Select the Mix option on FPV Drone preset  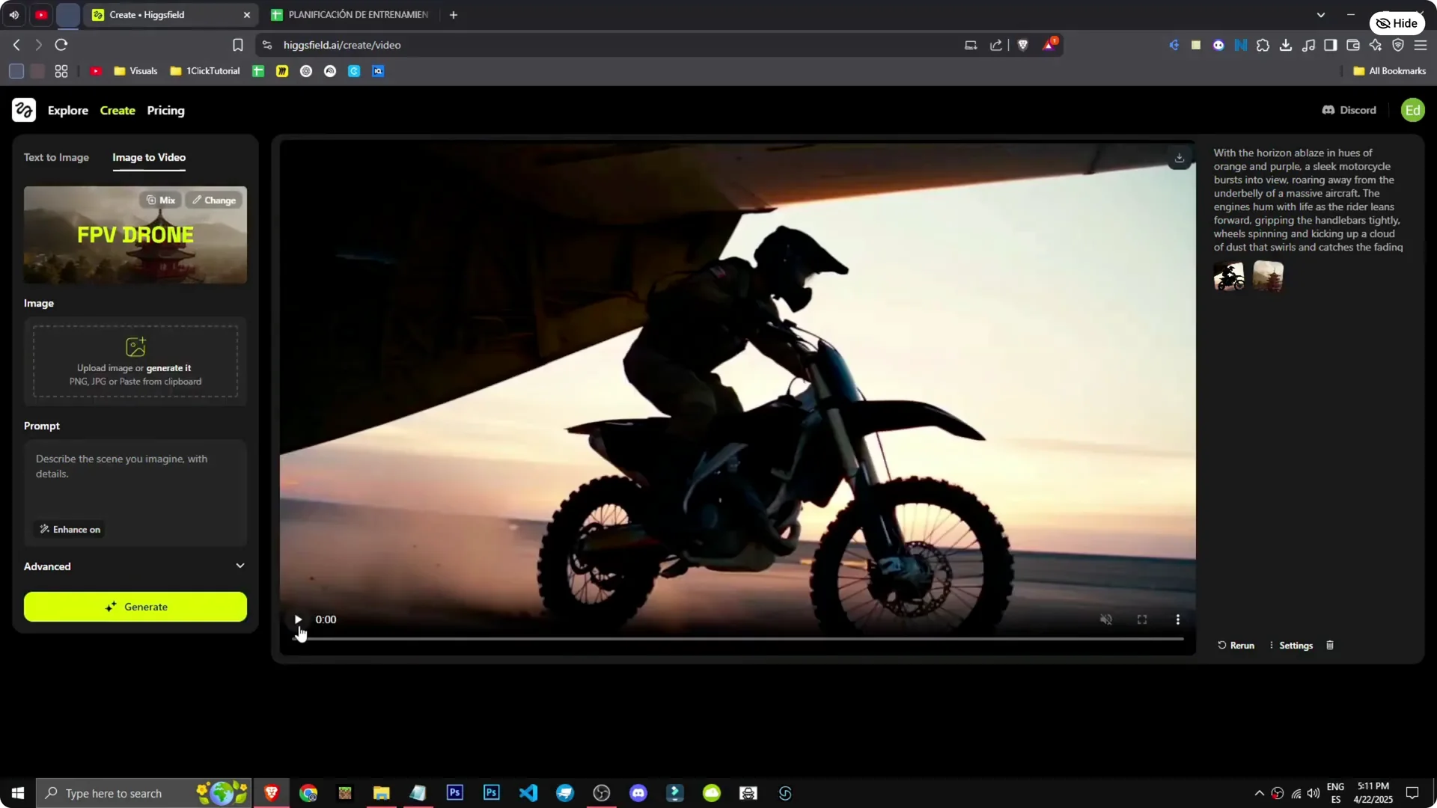160,200
